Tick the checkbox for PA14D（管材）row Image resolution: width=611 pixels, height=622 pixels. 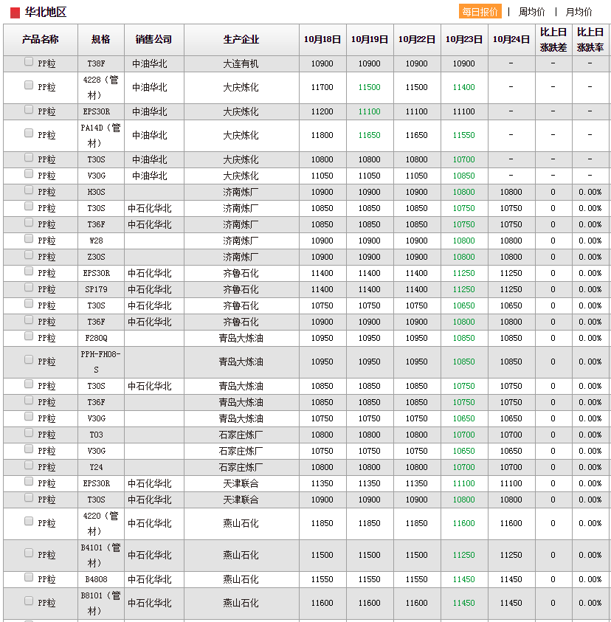point(29,133)
